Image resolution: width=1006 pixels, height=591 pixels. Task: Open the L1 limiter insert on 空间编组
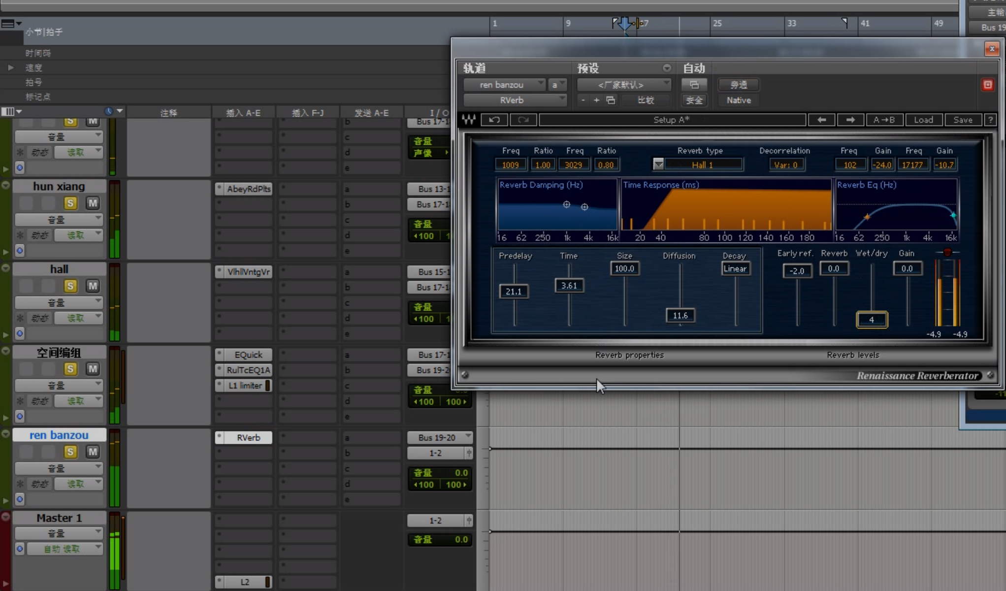(245, 386)
